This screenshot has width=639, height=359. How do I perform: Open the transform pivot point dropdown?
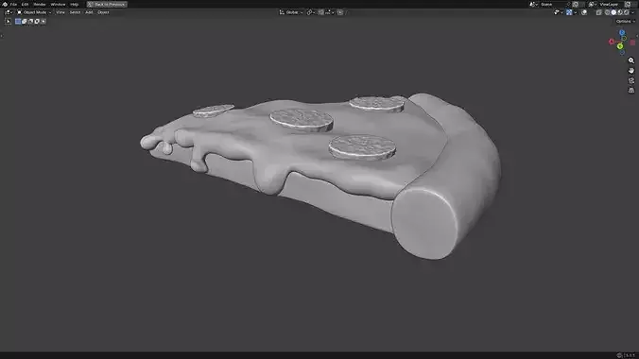[311, 12]
